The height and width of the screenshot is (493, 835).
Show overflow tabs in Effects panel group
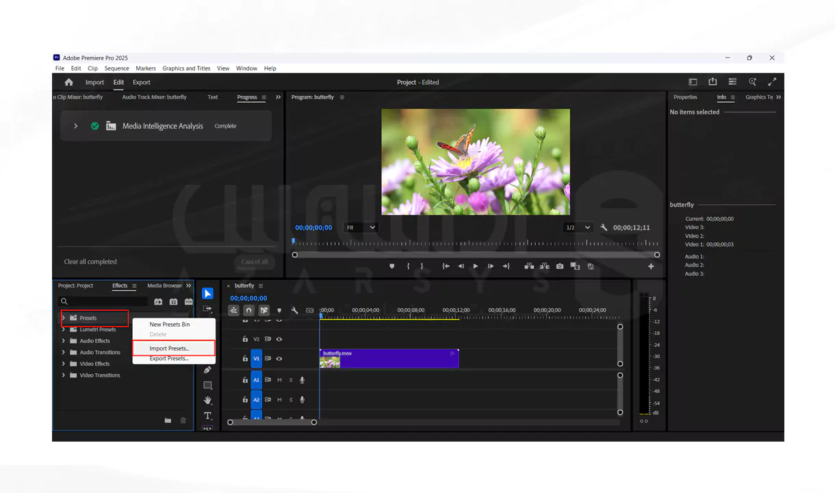pyautogui.click(x=189, y=286)
